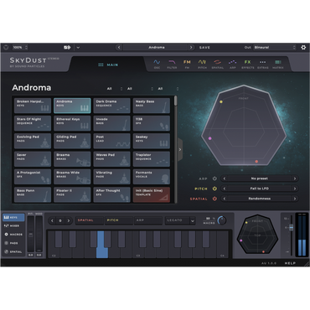The height and width of the screenshot is (310, 310).
Task: Open the FX EFFECTS tab
Action: coord(248,65)
